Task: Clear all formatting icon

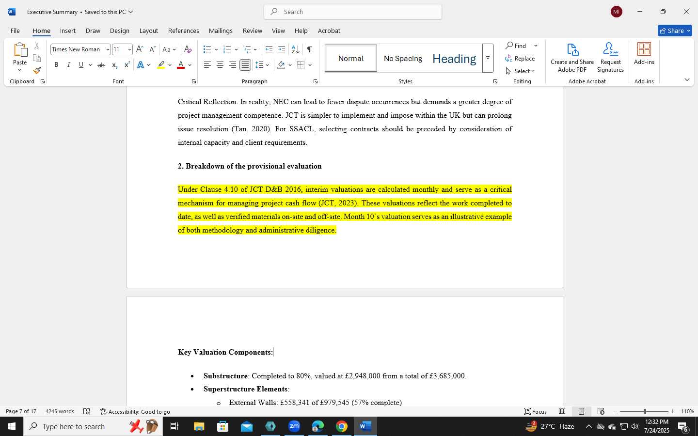Action: point(188,49)
